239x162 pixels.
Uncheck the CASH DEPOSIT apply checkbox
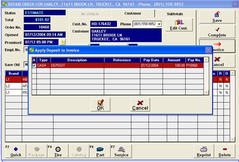click(34, 66)
